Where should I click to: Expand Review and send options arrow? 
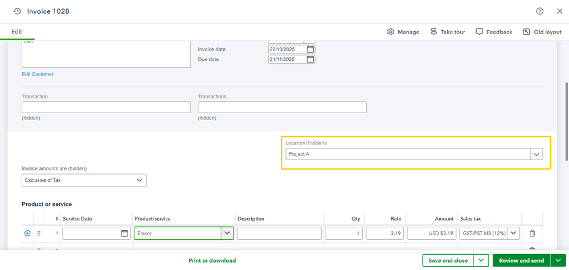pos(558,260)
